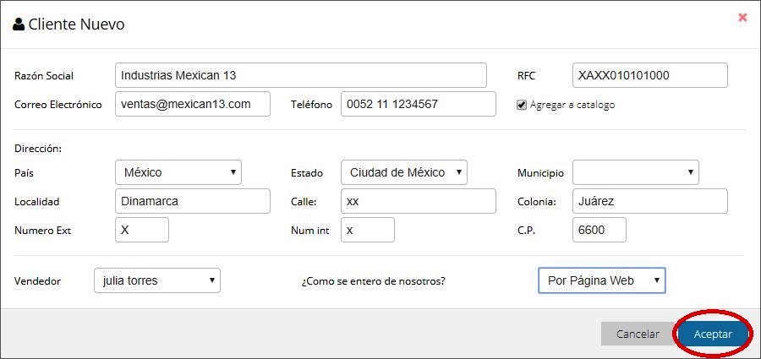Click the Colonia input field
This screenshot has width=761, height=359.
650,201
